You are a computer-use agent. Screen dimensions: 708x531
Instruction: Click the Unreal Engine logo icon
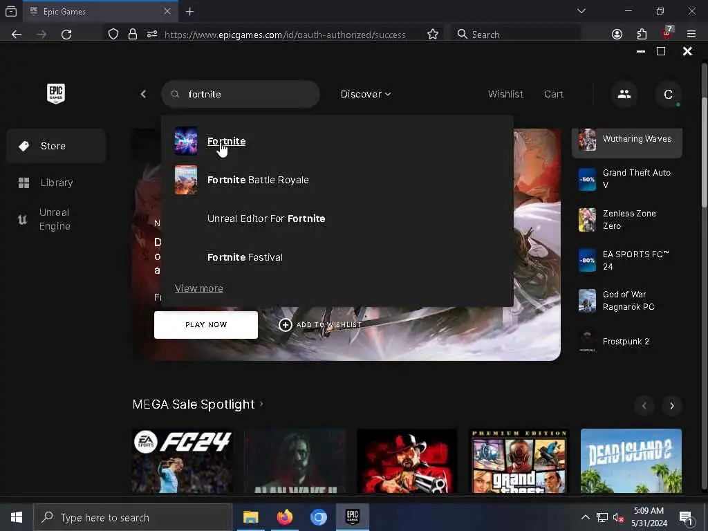22,220
